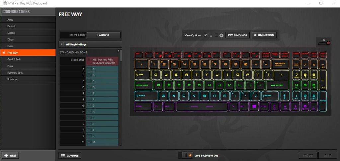Image resolution: width=340 pixels, height=161 pixels.
Task: Select the left Ctrl key on keyboard
Action: [x=143, y=107]
